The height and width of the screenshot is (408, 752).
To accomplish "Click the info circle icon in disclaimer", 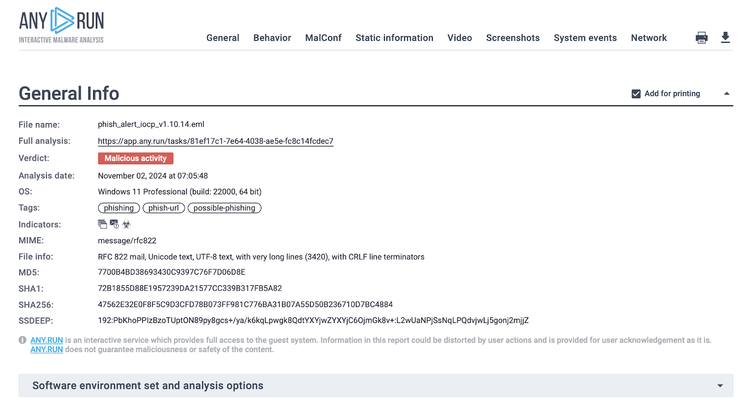I will click(23, 340).
